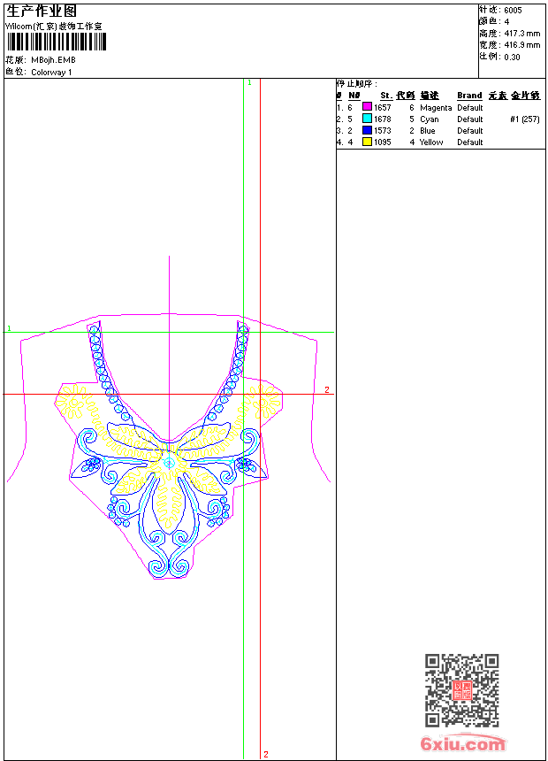Click the 生产作业图 worksheet title

(x=42, y=11)
